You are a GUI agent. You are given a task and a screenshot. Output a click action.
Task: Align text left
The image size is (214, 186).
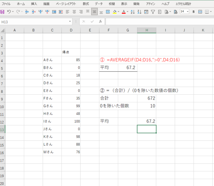click(x=67, y=12)
